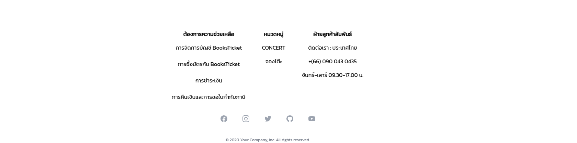Screen dimensions: 577x143
Task: Open การจัดการบัญชี BooksTicket help link
Action: click(208, 48)
